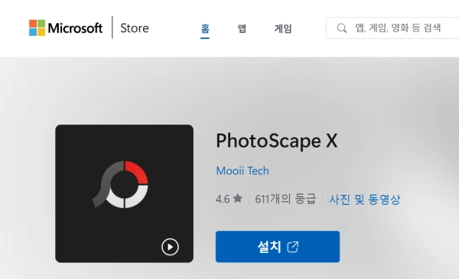
Task: Click the PhotoScape X app icon thumbnail
Action: click(x=124, y=193)
